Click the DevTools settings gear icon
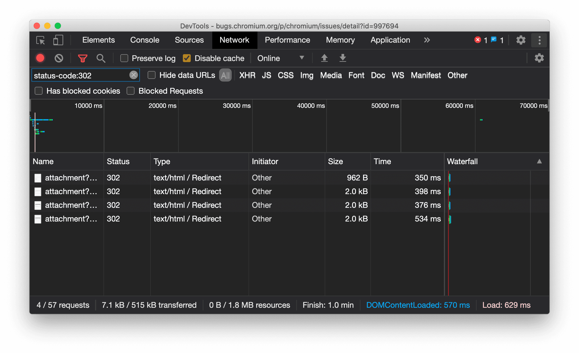Screen dimensions: 579x353 click(x=520, y=40)
